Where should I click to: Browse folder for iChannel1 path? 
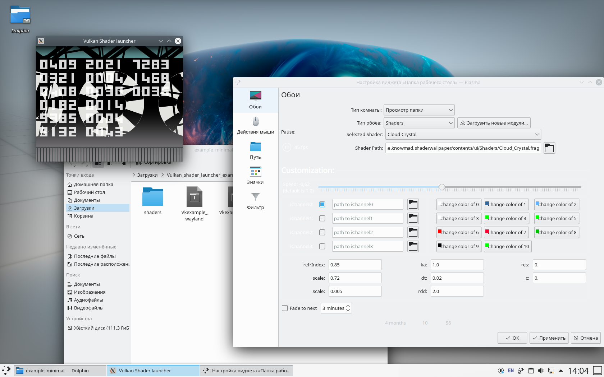coord(413,218)
